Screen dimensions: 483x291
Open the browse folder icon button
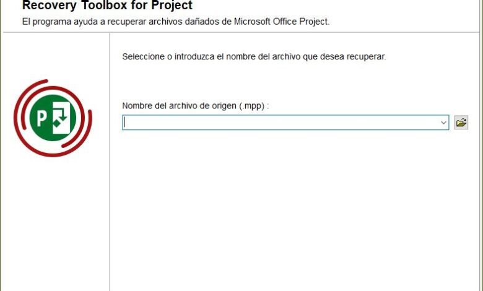tap(461, 123)
